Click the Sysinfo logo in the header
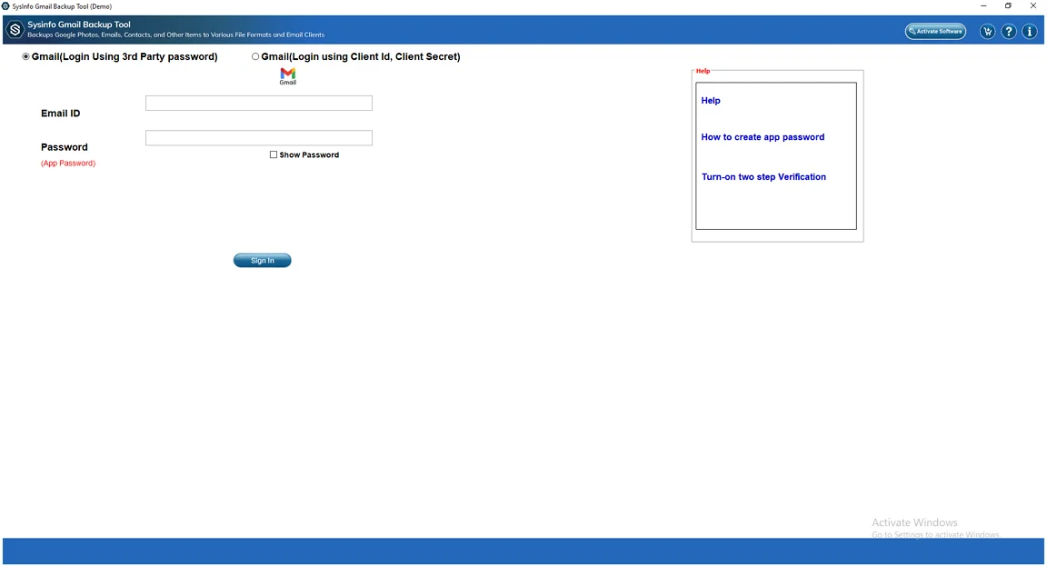This screenshot has height=566, width=1047. point(14,29)
